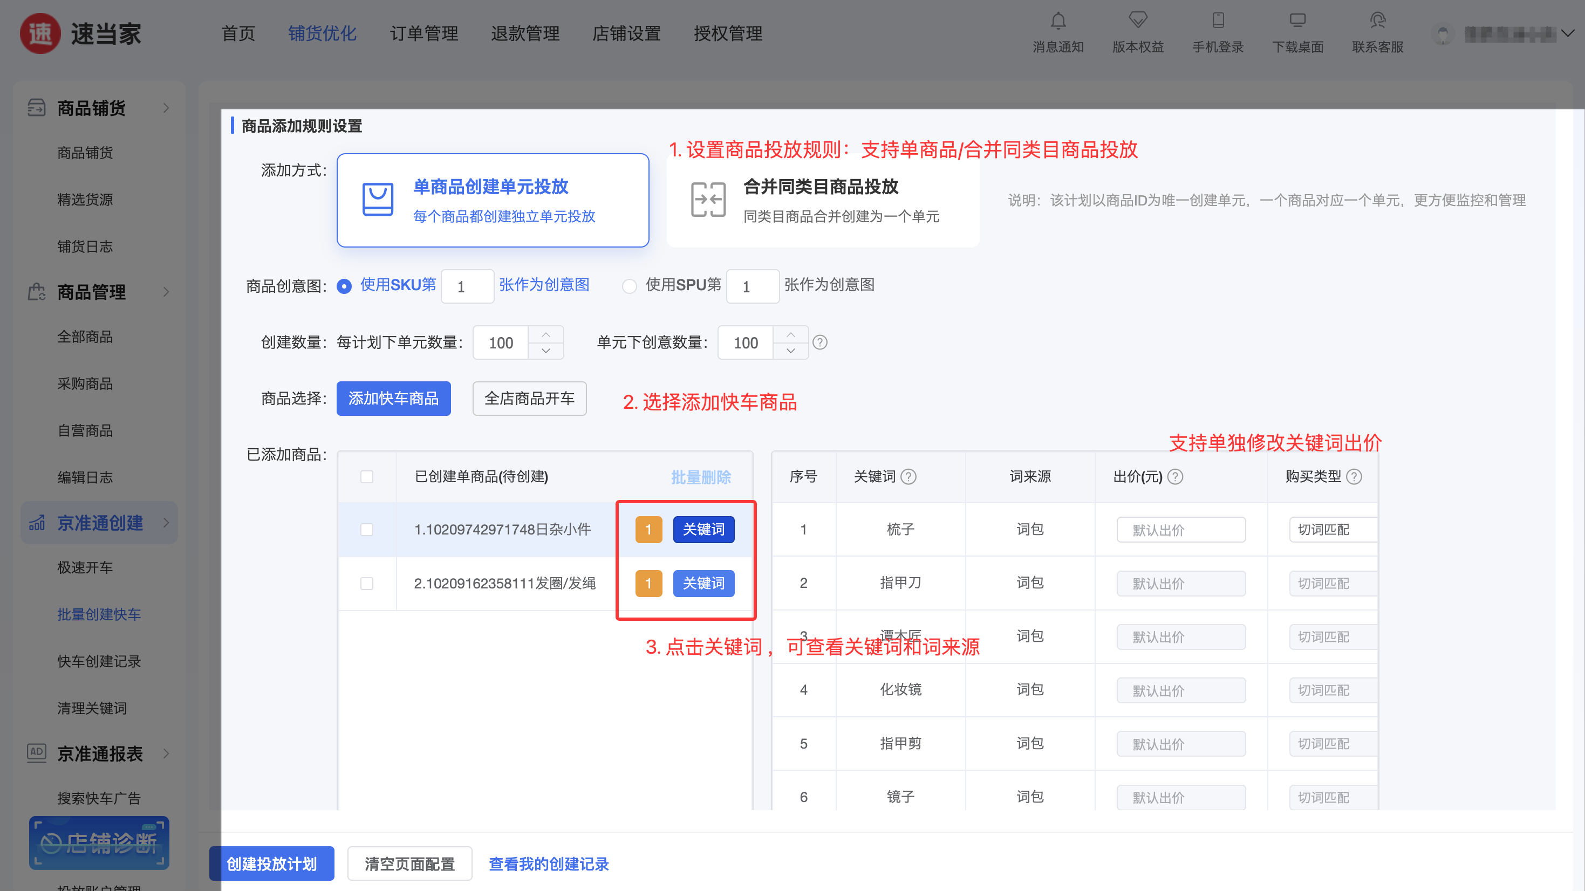Open the user account dropdown arrow
The image size is (1585, 891).
tap(1567, 33)
